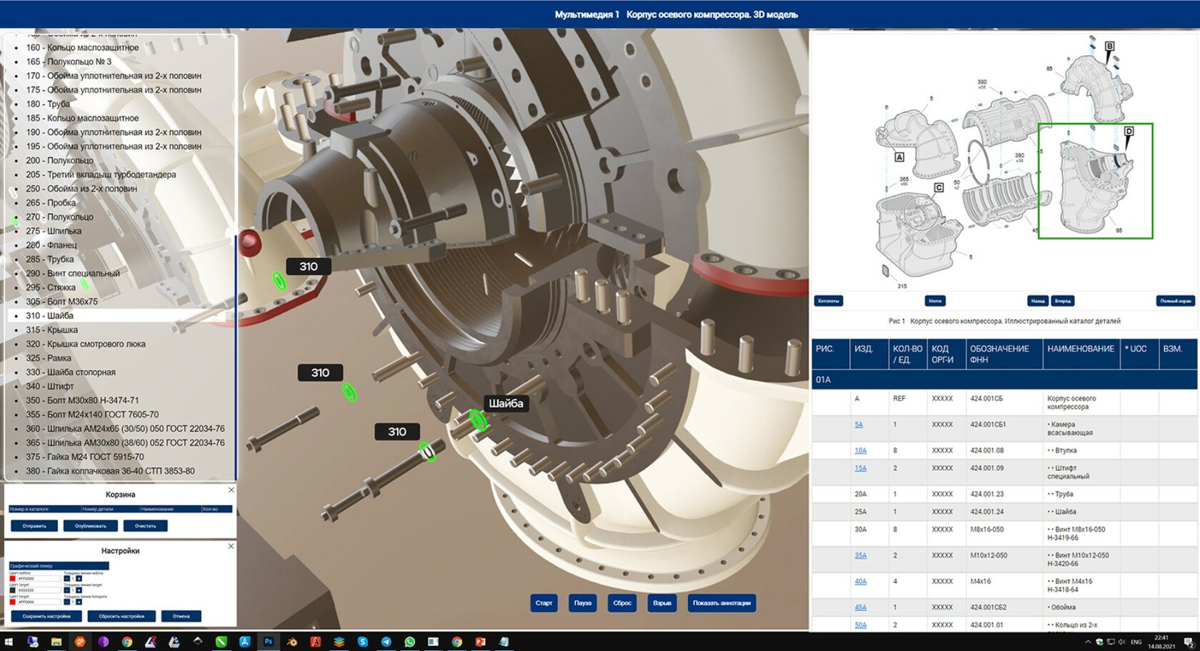Explode the model with Взрыв
This screenshot has width=1200, height=651.
click(662, 603)
